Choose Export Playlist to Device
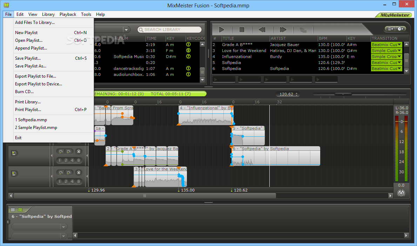The width and height of the screenshot is (417, 246). (39, 84)
